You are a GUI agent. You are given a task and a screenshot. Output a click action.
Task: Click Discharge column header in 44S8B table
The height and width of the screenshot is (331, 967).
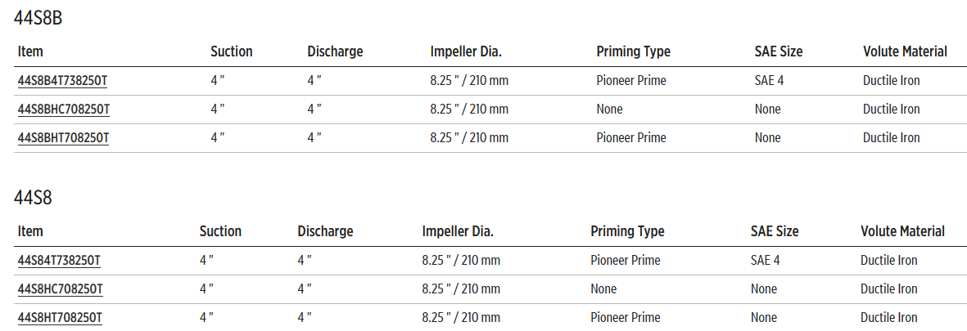[x=335, y=51]
